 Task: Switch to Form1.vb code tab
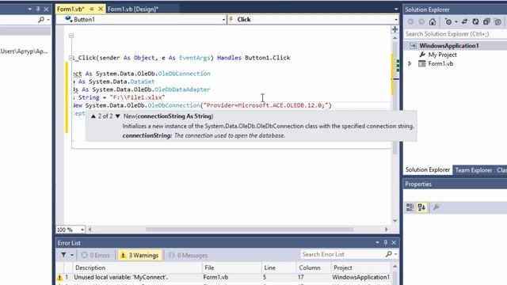coord(71,9)
